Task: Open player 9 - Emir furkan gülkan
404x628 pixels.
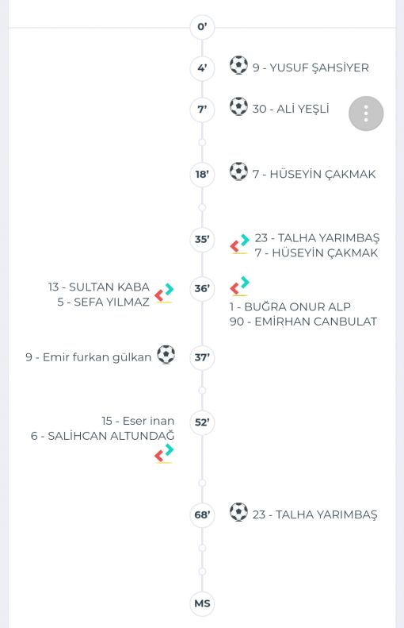Action: click(88, 357)
